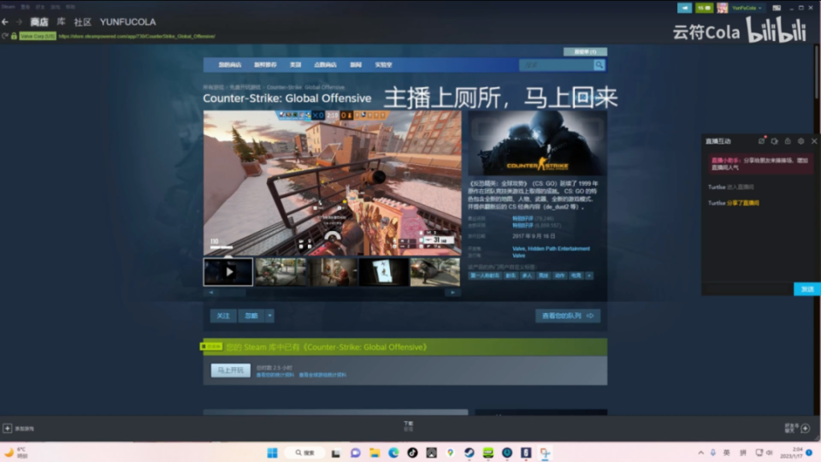Open the 商店 store tab
The width and height of the screenshot is (821, 462).
coord(39,22)
